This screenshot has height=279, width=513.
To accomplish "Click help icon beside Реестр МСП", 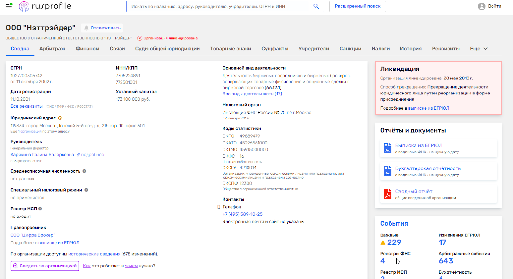I will click(x=40, y=209).
